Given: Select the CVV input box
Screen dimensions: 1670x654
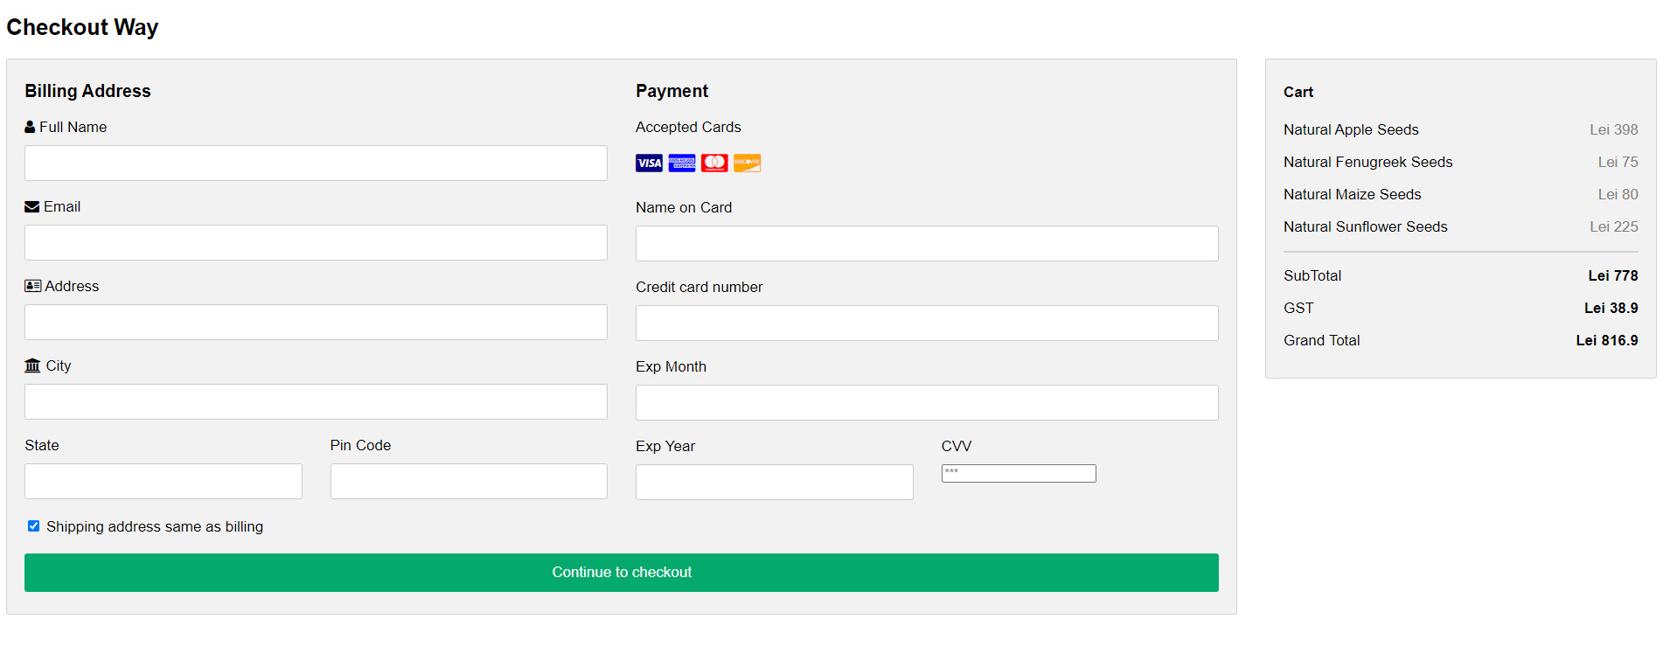Looking at the screenshot, I should [1019, 473].
